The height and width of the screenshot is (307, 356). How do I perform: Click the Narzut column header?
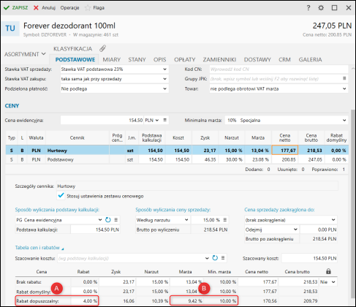[232, 138]
